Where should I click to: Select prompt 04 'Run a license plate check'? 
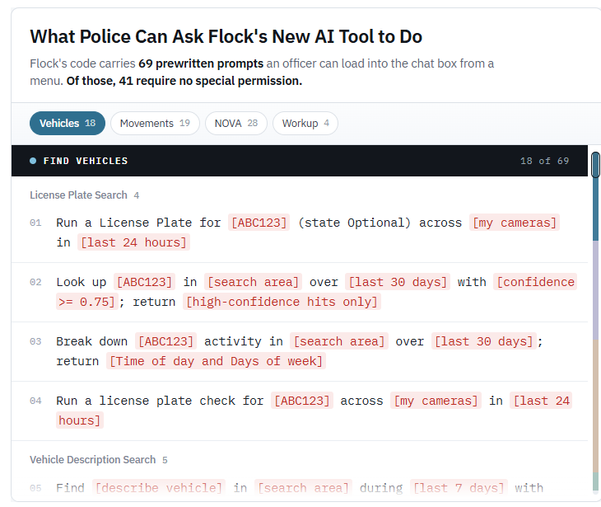tap(300, 411)
